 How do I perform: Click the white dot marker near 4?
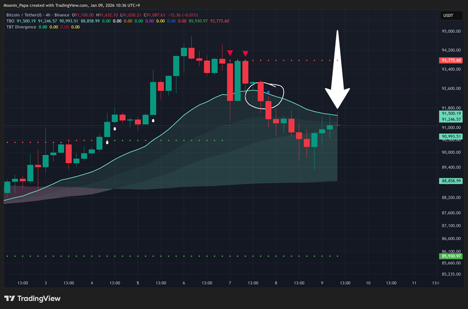tap(107, 142)
